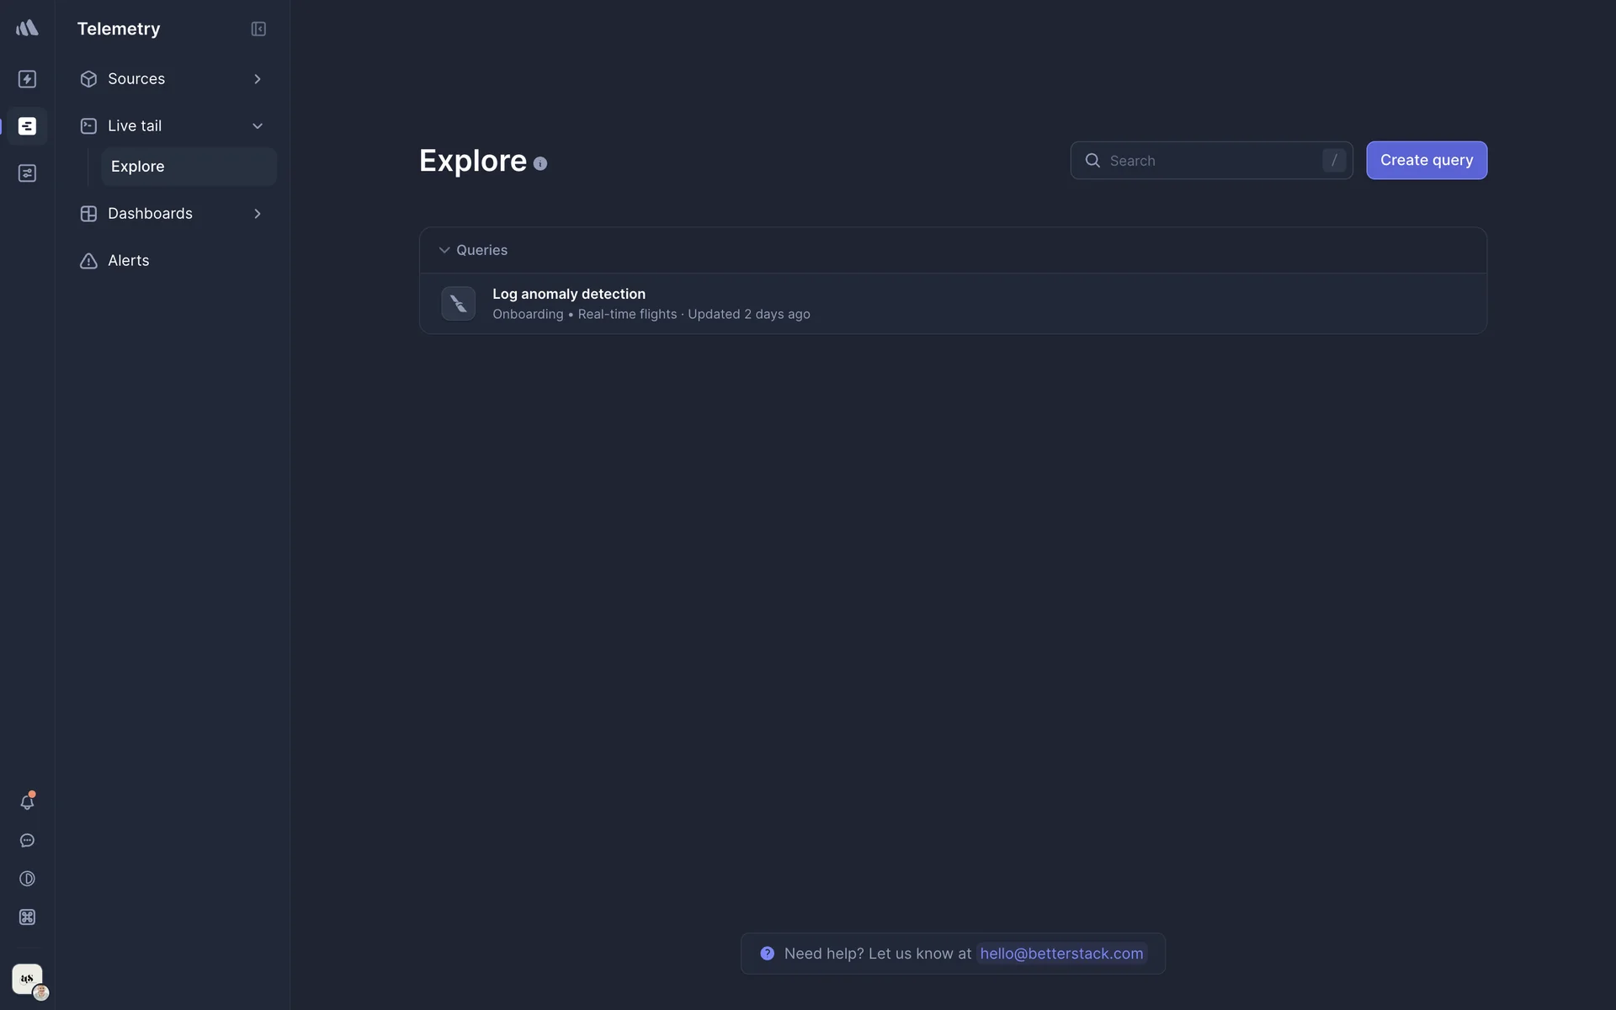
Task: Click the Log anomaly detection query icon
Action: (458, 304)
